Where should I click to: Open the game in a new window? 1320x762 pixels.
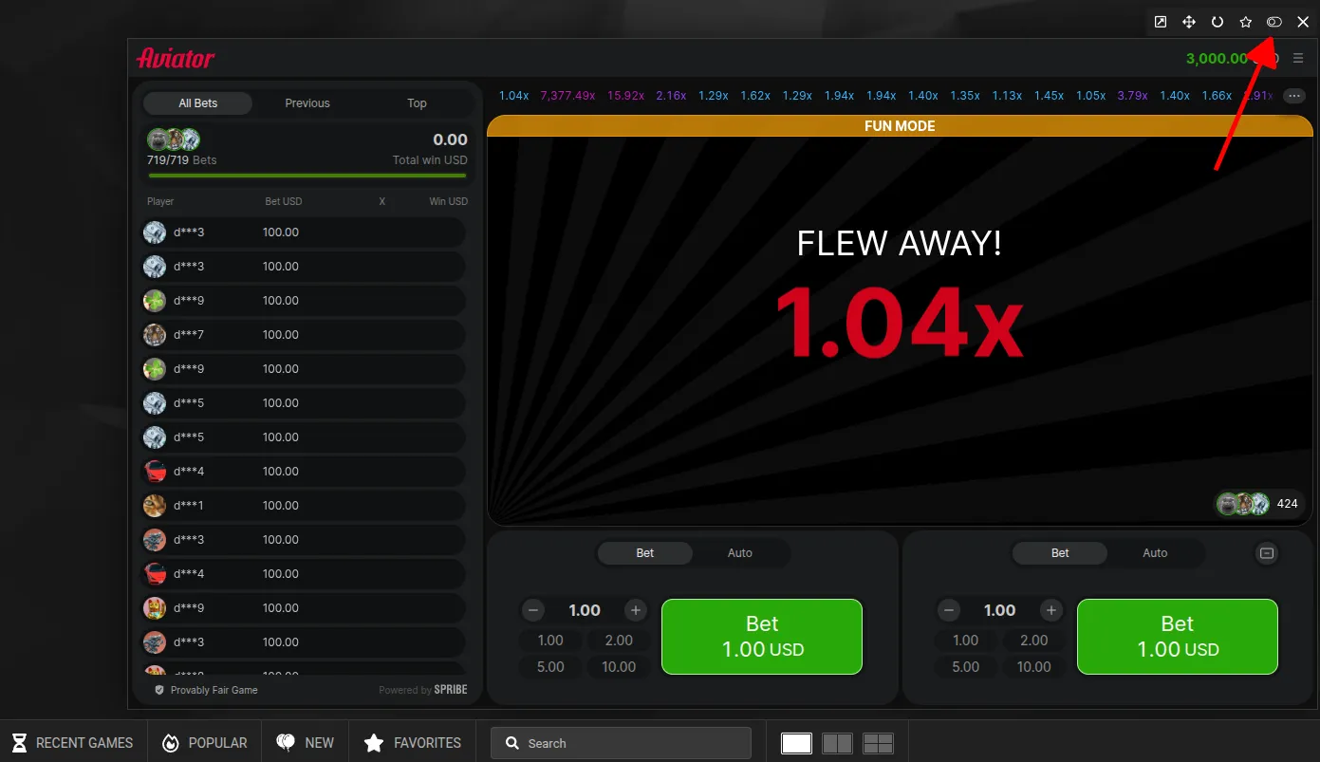(1160, 22)
